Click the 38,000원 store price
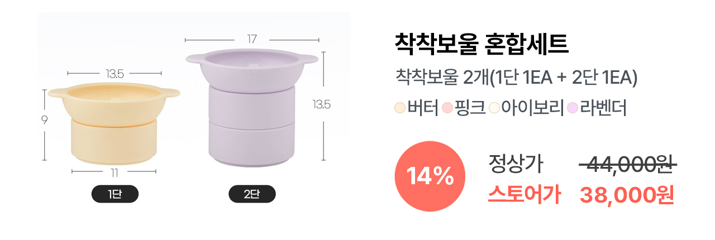 pos(627,195)
